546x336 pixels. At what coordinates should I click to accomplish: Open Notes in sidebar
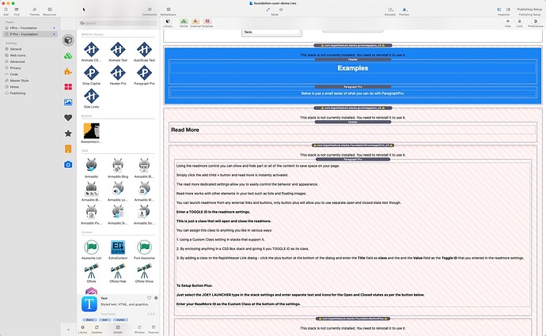point(14,87)
